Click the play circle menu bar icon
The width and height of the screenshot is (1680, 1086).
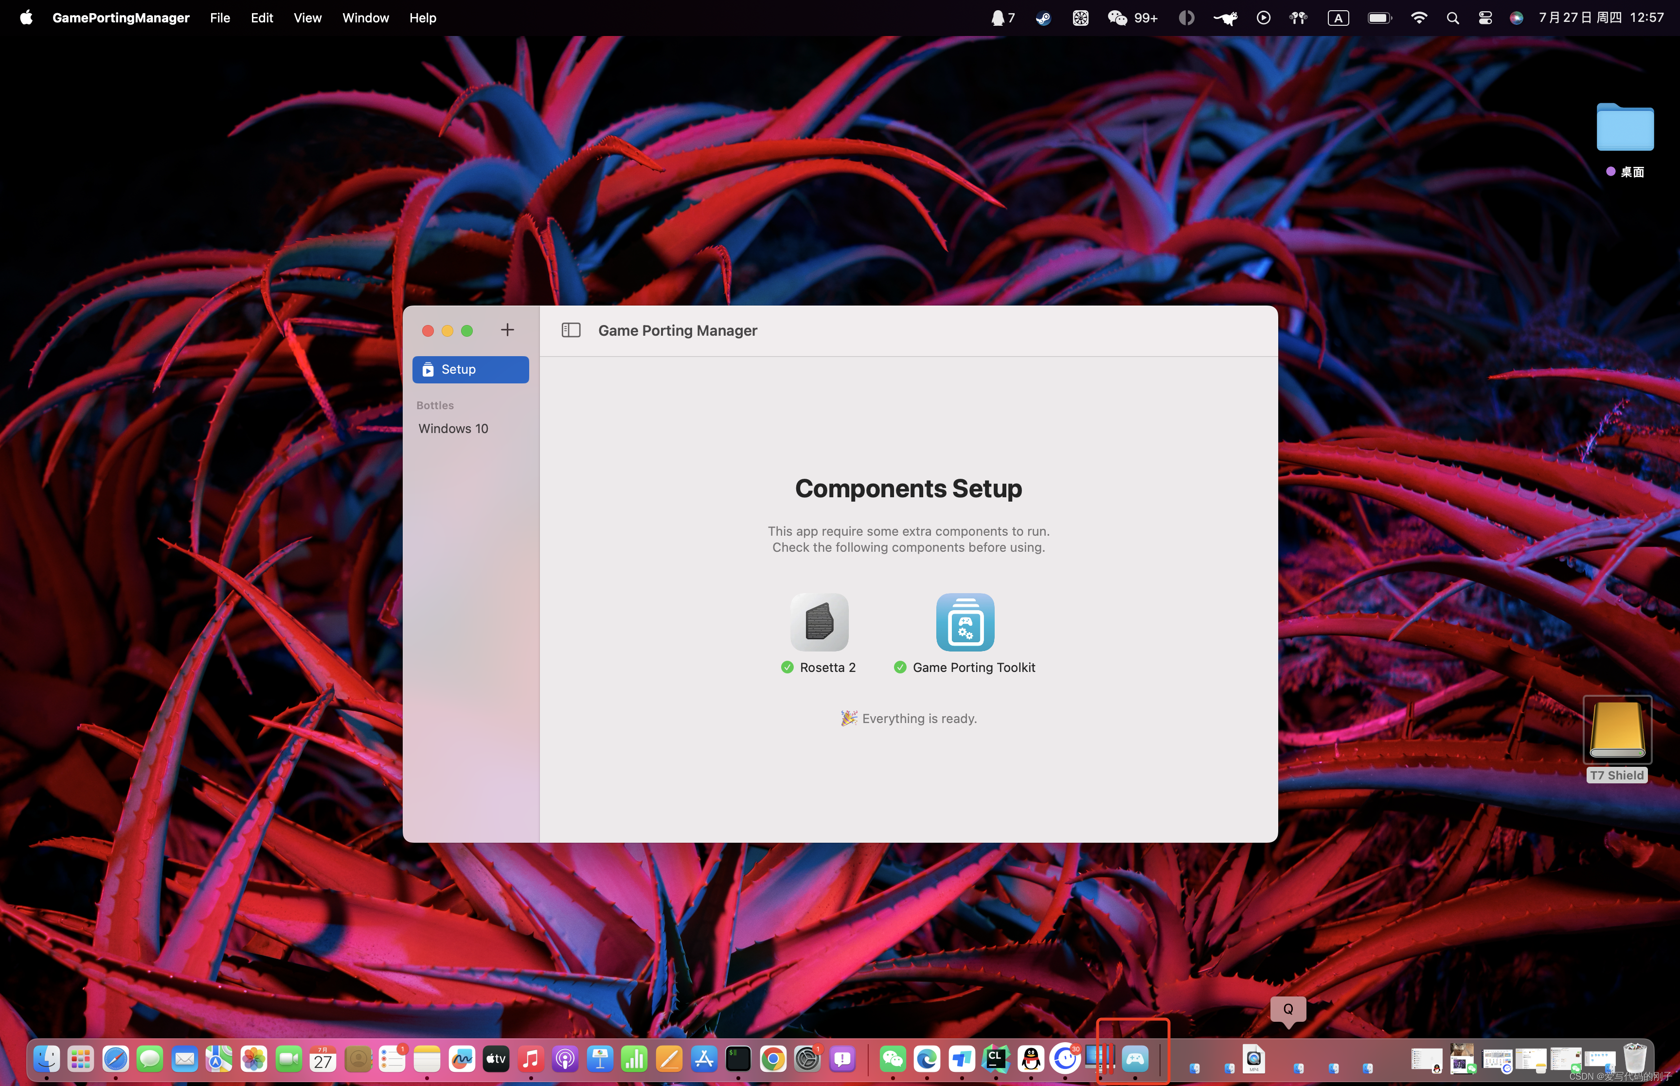[x=1263, y=18]
